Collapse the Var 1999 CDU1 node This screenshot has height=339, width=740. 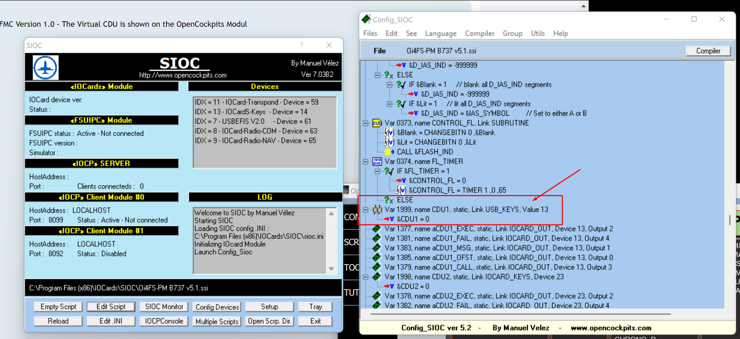tap(366, 210)
